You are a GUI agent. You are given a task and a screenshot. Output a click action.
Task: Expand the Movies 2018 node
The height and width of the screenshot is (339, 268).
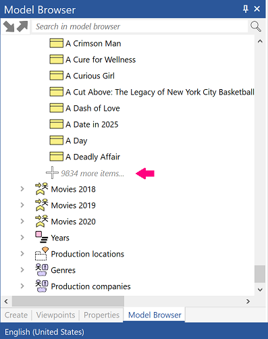click(x=22, y=189)
